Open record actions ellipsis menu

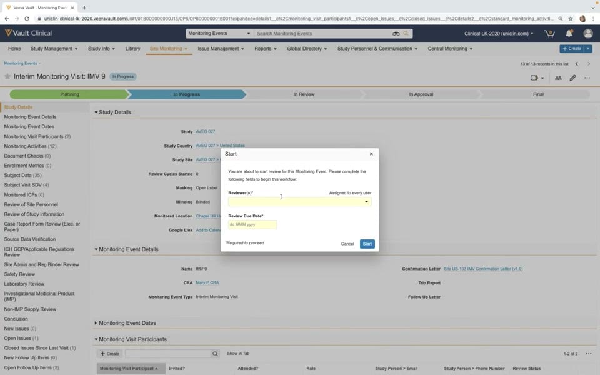coord(587,77)
